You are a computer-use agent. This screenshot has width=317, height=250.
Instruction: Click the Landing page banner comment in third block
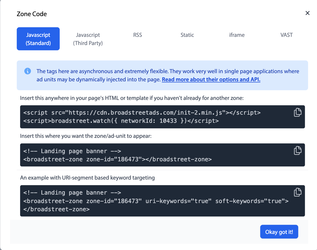[72, 193]
